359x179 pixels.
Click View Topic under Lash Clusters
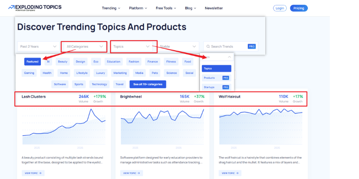click(x=33, y=173)
